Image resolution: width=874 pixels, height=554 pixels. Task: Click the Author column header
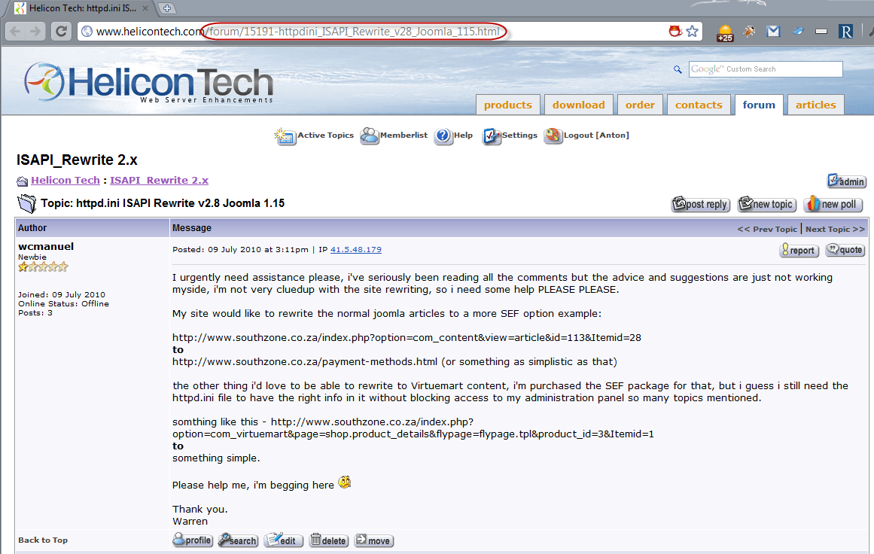tap(32, 228)
